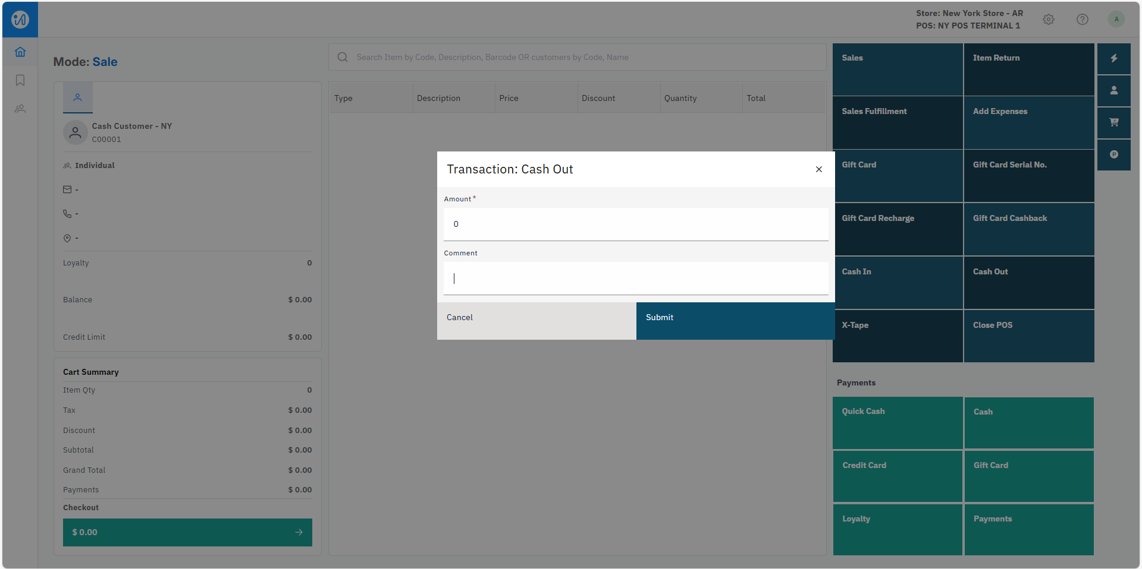The image size is (1142, 569).
Task: Select the customer profile tab
Action: tap(78, 97)
